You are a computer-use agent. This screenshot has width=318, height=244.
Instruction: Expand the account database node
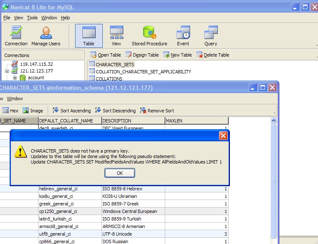pyautogui.click(x=15, y=78)
